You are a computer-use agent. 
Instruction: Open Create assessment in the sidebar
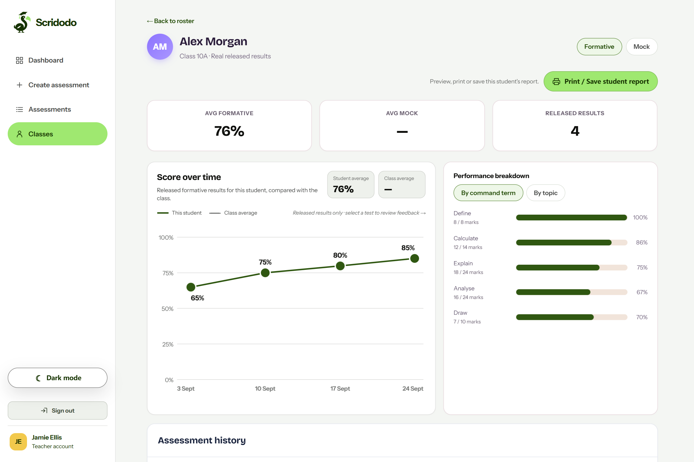point(58,85)
